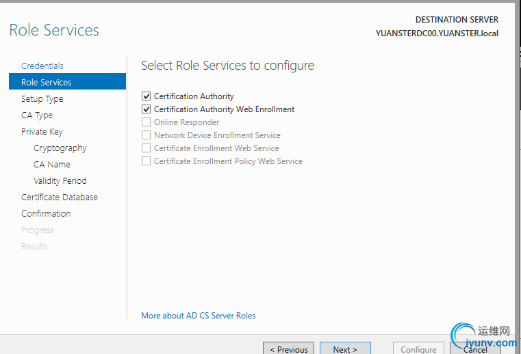Switch to the Confirmation step
The width and height of the screenshot is (521, 354).
click(x=46, y=214)
